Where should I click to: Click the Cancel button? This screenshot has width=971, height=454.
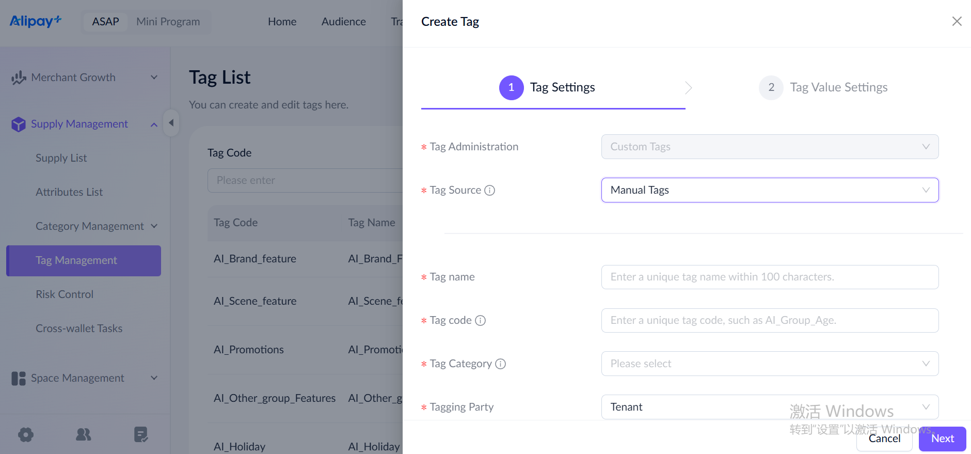[884, 439]
